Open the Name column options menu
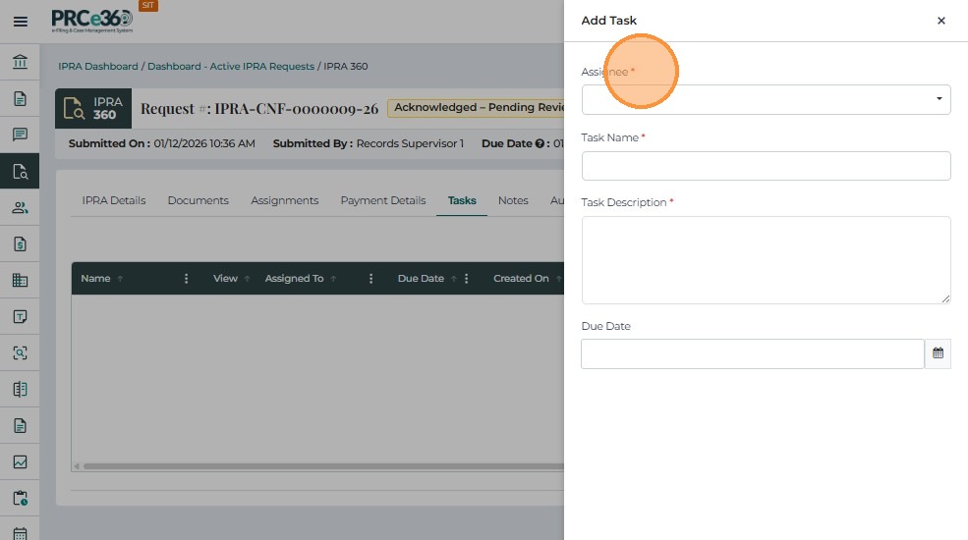 (186, 279)
